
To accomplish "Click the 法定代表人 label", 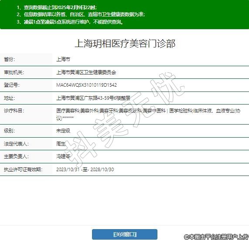I will pyautogui.click(x=17, y=144).
